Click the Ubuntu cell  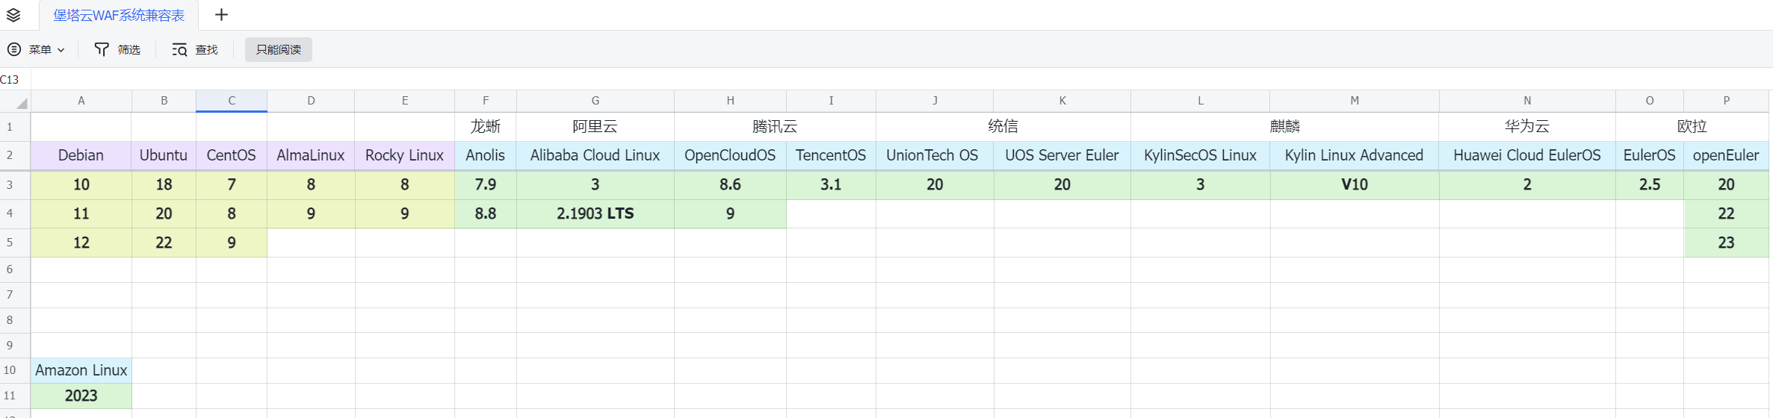pos(164,155)
